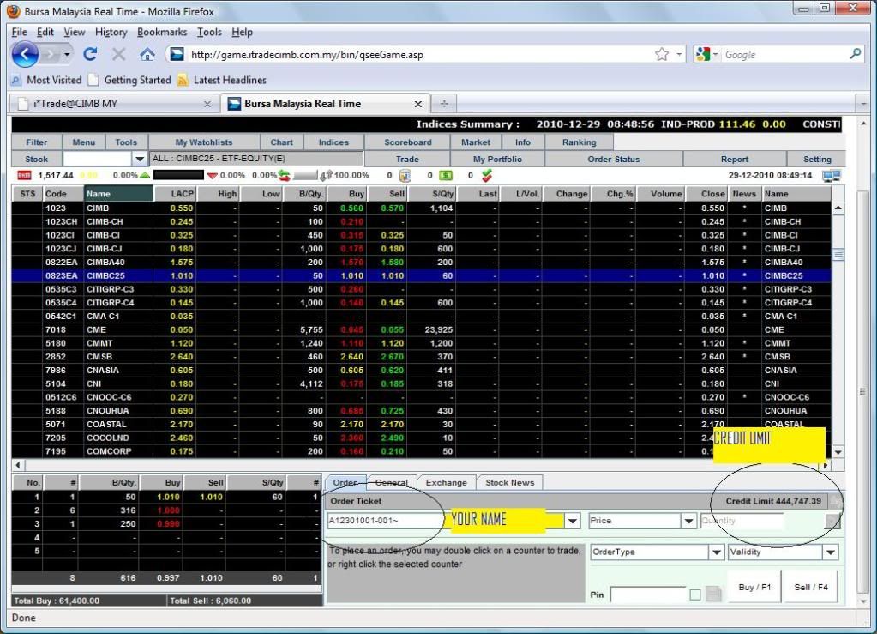877x634 pixels.
Task: Tick the checkbox next to the Pin field
Action: point(694,595)
